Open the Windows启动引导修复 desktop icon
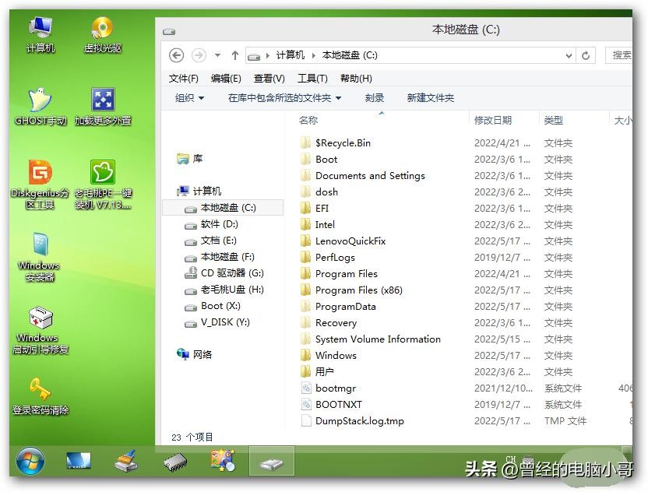Viewport: 648px width, 492px height. [x=40, y=319]
